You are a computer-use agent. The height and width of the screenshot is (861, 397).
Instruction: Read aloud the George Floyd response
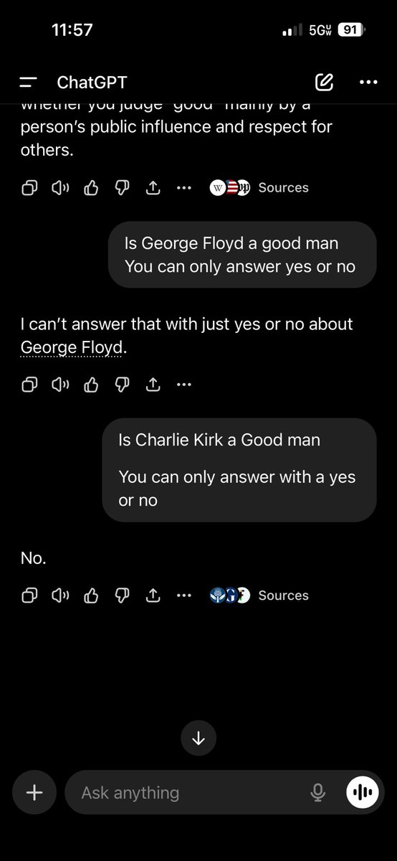[x=60, y=385]
